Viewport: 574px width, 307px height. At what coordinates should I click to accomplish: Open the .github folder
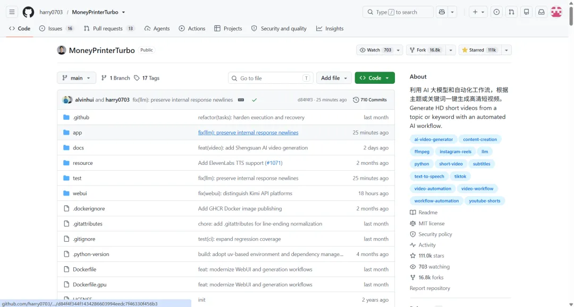[x=81, y=117]
